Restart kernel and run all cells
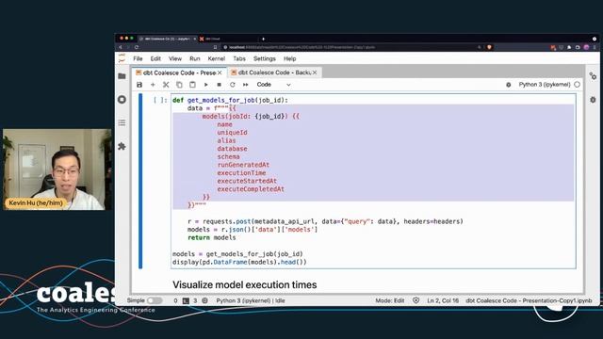The image size is (603, 339). click(x=245, y=85)
